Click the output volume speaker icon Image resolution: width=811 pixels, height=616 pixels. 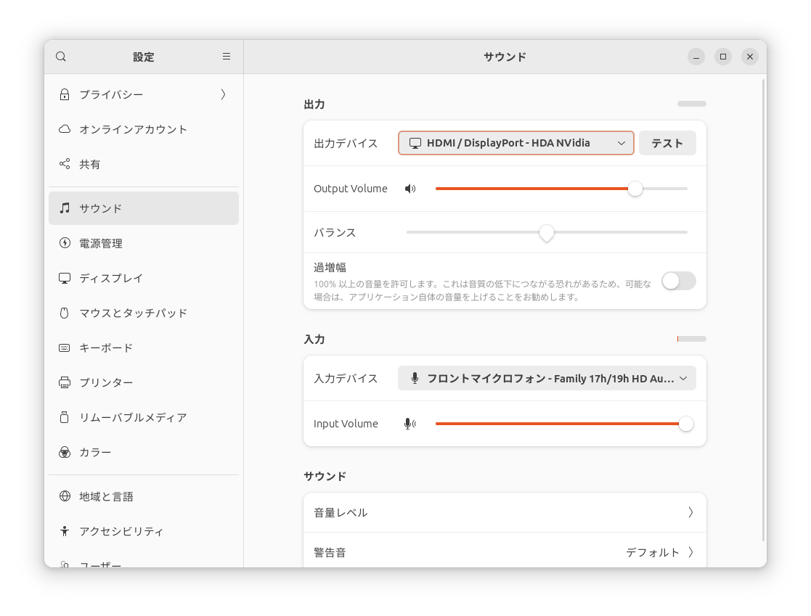[410, 189]
